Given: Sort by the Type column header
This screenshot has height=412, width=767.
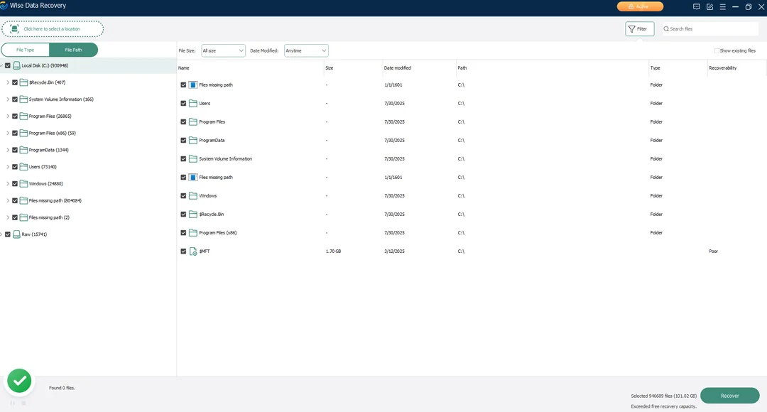Looking at the screenshot, I should click(x=678, y=68).
